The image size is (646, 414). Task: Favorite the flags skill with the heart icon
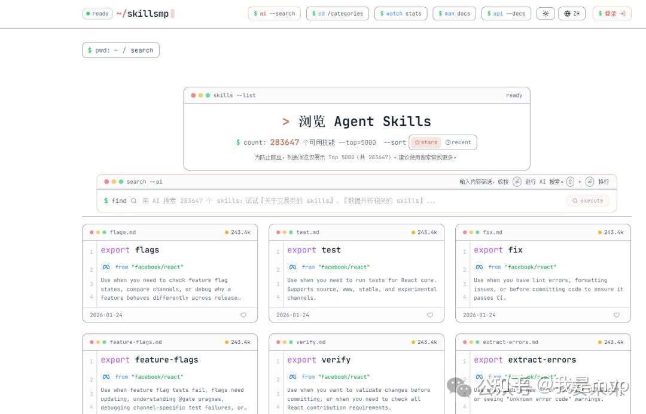coord(243,315)
